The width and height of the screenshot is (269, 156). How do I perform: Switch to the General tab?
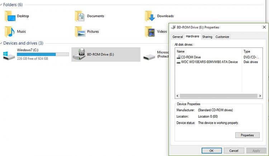(x=178, y=37)
